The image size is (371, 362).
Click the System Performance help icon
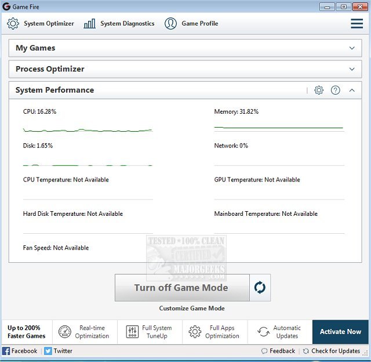click(335, 90)
